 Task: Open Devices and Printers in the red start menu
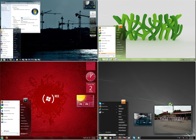(x=25, y=126)
